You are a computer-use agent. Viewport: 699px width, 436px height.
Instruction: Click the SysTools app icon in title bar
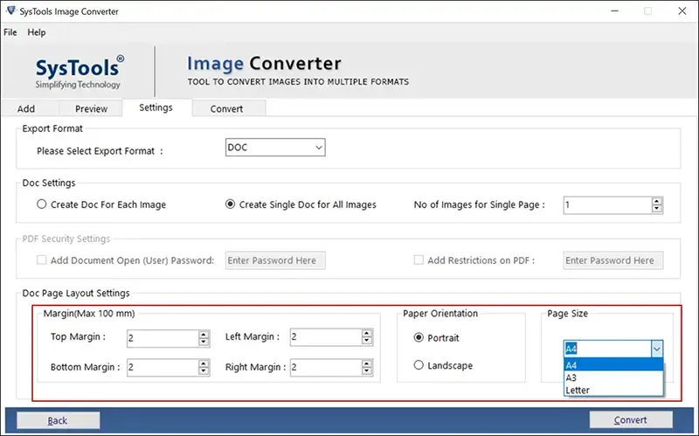[x=10, y=10]
